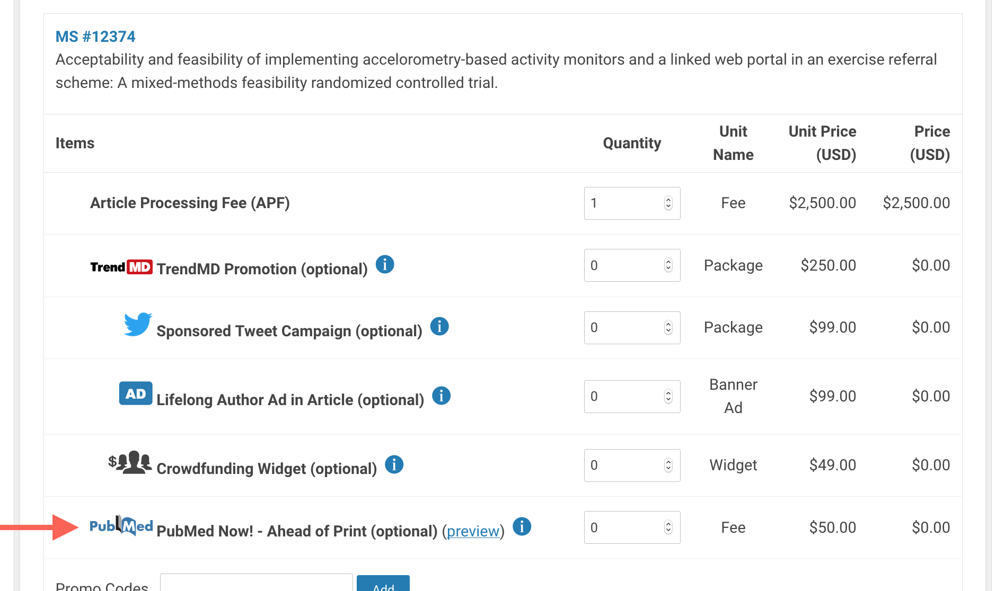Click info icon beside TrendMD Promotion
1005x591 pixels.
tap(385, 264)
